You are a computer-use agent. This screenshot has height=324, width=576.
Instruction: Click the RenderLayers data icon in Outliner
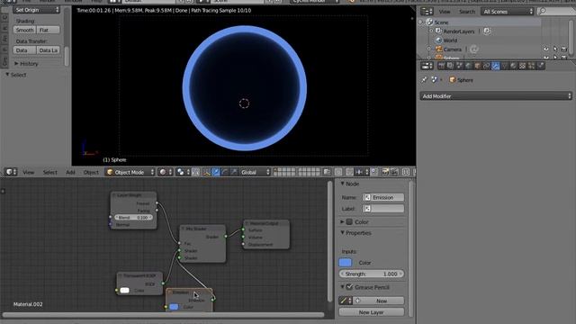487,31
